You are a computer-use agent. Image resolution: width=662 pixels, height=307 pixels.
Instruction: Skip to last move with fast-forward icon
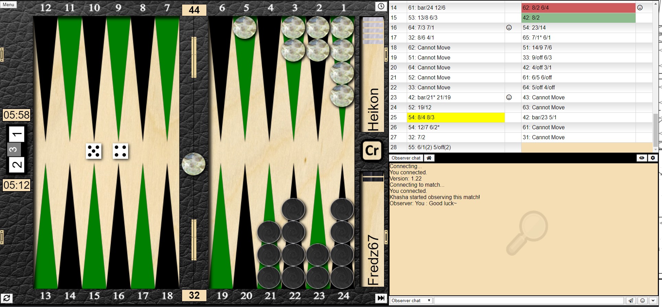point(381,298)
